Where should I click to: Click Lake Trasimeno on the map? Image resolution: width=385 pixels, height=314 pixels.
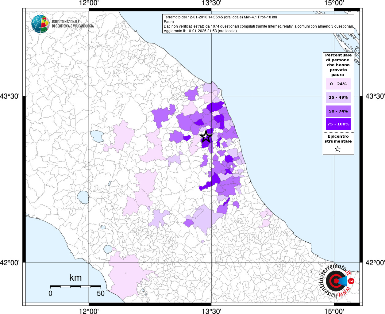pyautogui.click(x=97, y=136)
